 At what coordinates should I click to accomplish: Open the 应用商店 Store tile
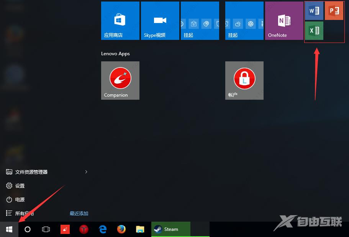(x=120, y=21)
